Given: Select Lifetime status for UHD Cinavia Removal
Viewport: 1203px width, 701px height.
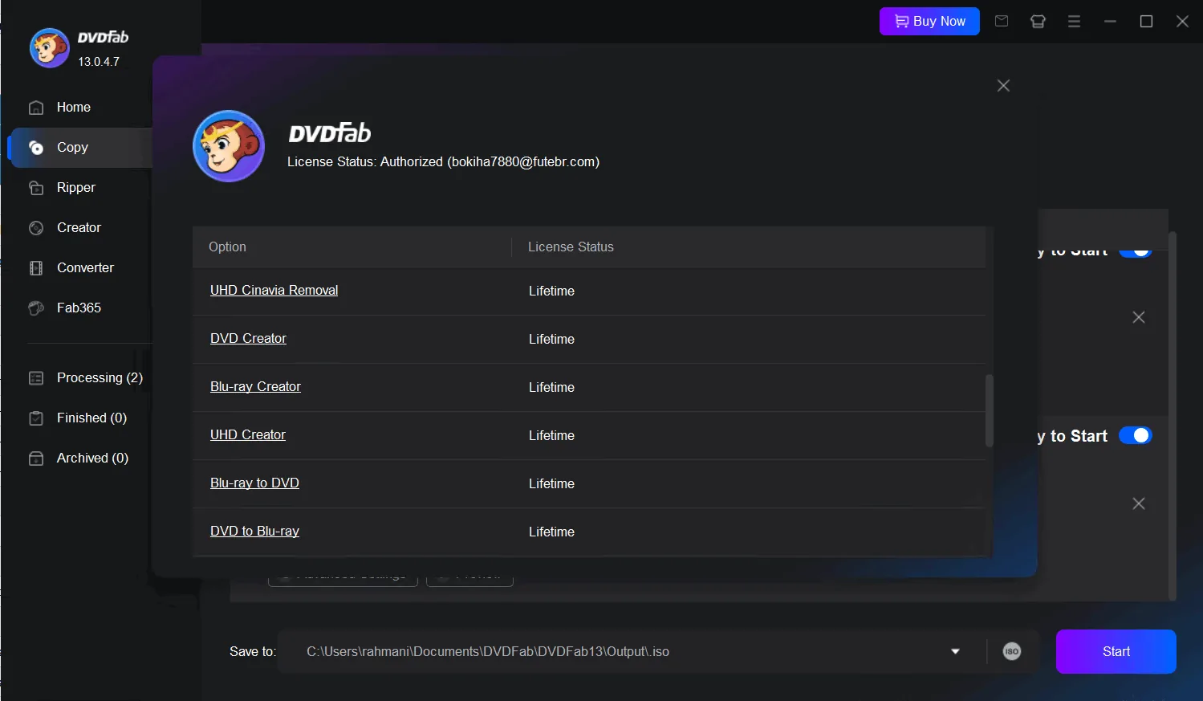Looking at the screenshot, I should pyautogui.click(x=551, y=291).
